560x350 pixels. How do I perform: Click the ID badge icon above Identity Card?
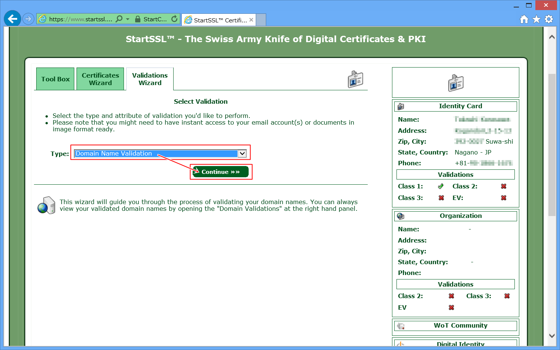[x=455, y=83]
